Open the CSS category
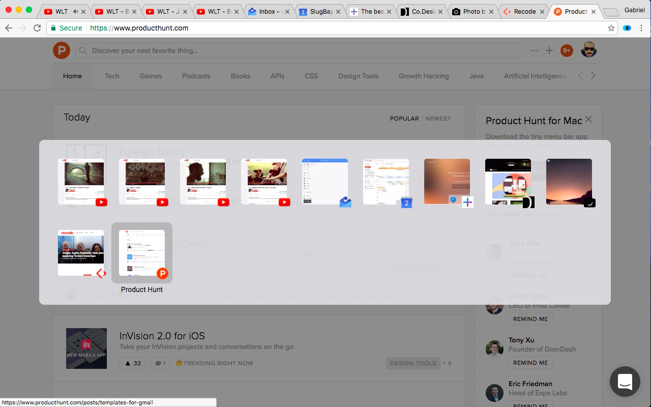Viewport: 651px width, 407px height. pos(311,76)
